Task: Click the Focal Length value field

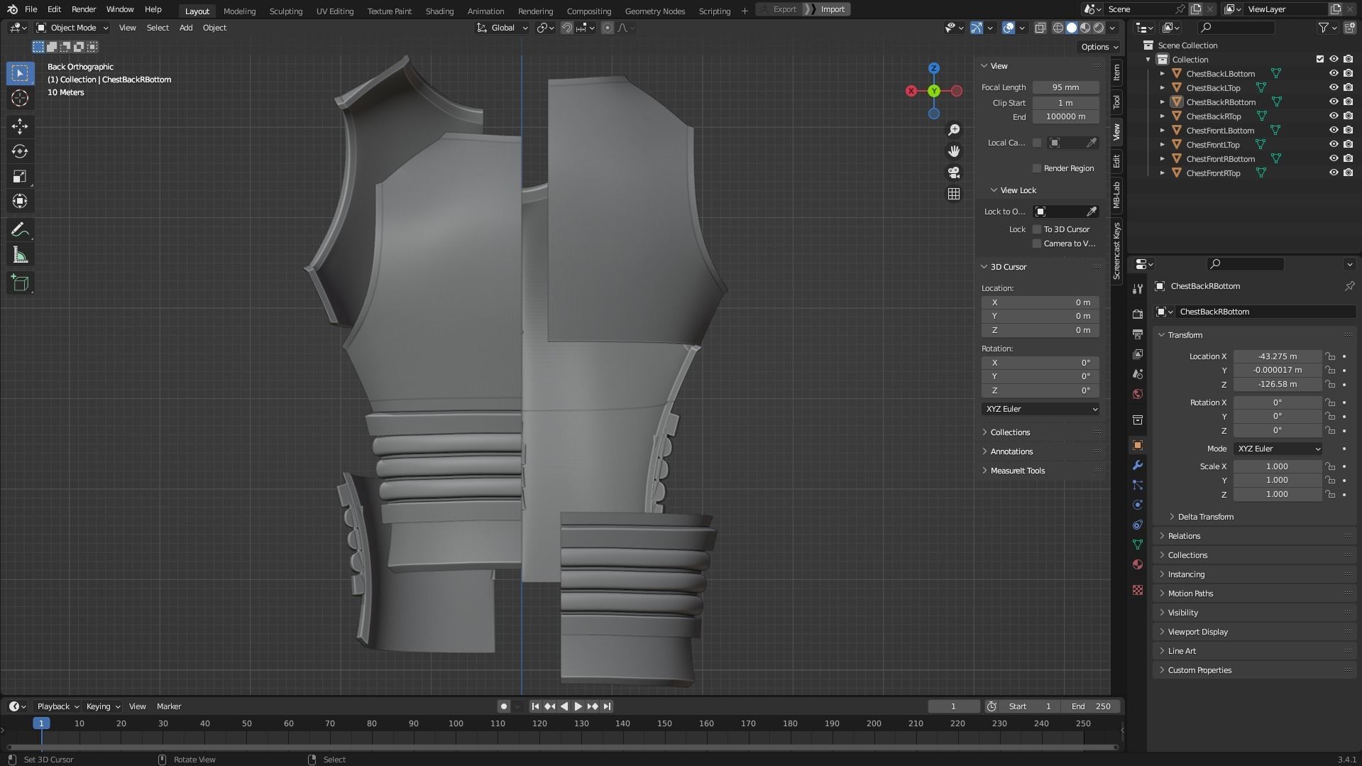Action: point(1065,87)
